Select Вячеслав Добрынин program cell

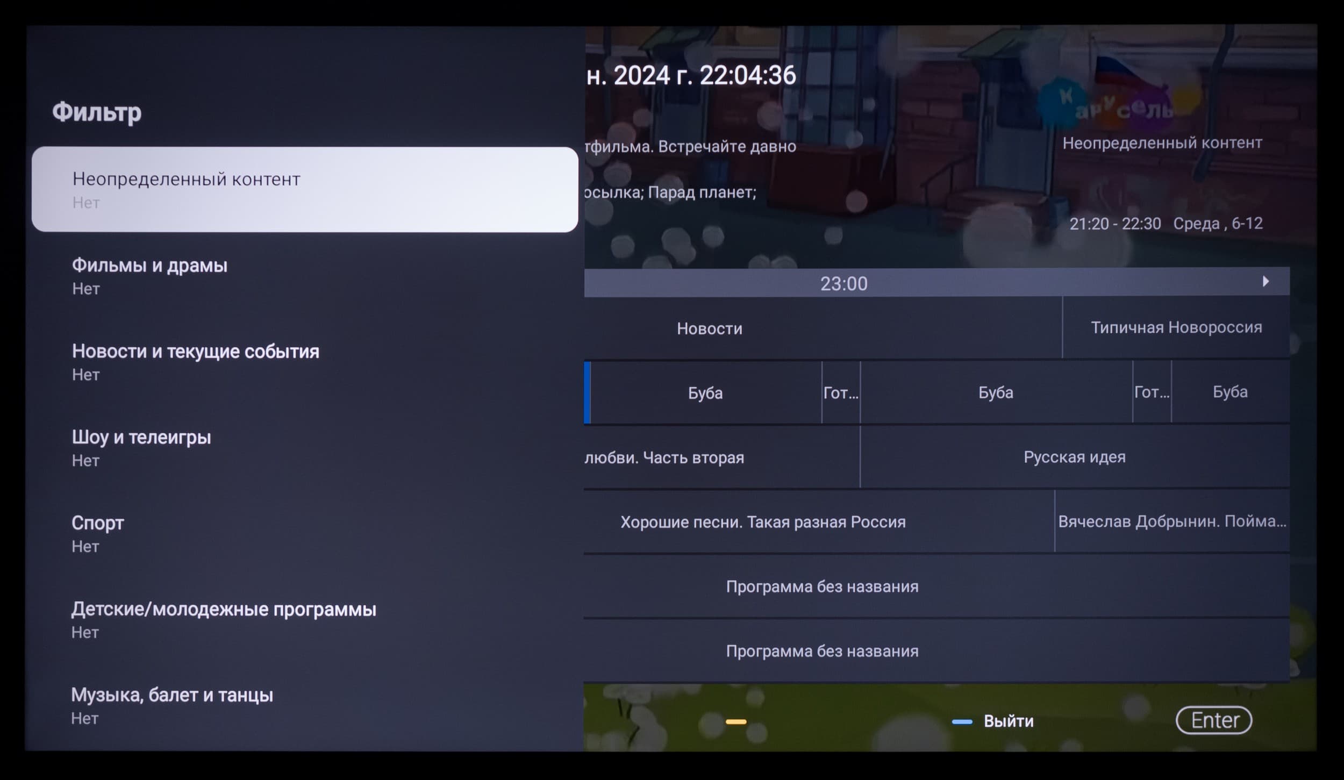click(x=1172, y=521)
